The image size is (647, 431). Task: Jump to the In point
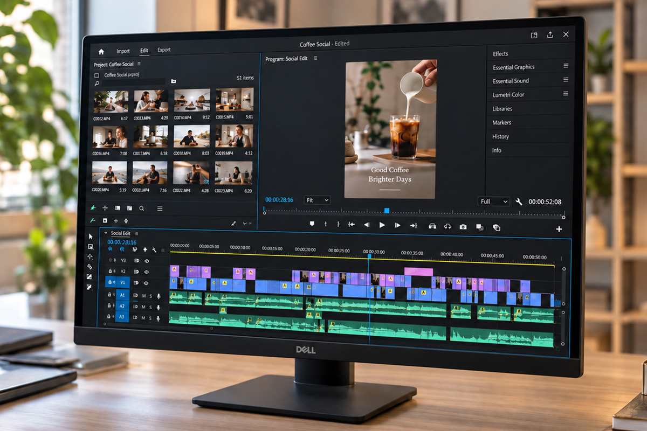coord(352,225)
